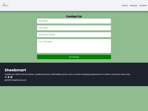This screenshot has width=148, height=111.
Task: Open the Instagram icon in footer
Action: 6,77
